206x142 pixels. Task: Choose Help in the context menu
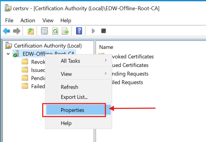79,123
